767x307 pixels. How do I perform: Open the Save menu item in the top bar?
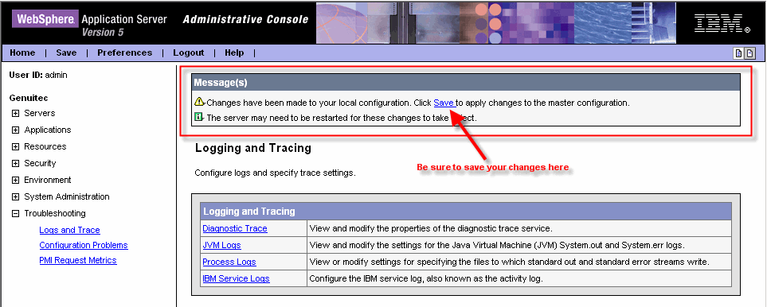click(x=66, y=52)
